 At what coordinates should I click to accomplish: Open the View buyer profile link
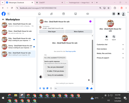coord(71,51)
